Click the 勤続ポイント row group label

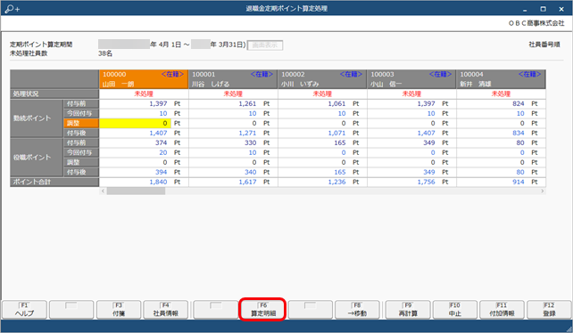coord(37,118)
